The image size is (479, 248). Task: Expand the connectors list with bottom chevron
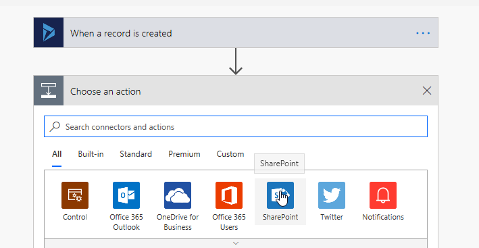pos(236,243)
